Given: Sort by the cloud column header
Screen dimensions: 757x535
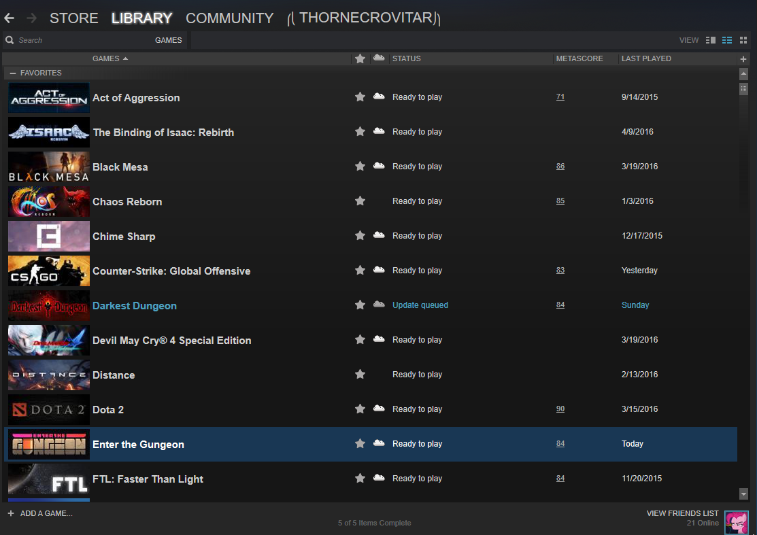Looking at the screenshot, I should pos(379,58).
